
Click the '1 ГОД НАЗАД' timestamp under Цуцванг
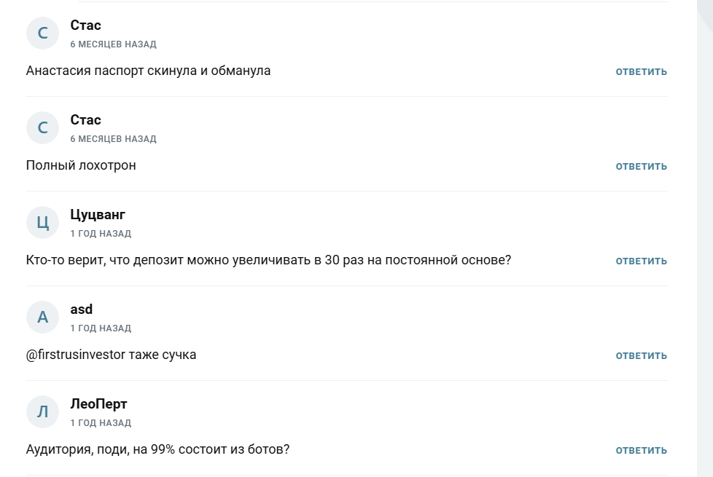click(x=101, y=233)
